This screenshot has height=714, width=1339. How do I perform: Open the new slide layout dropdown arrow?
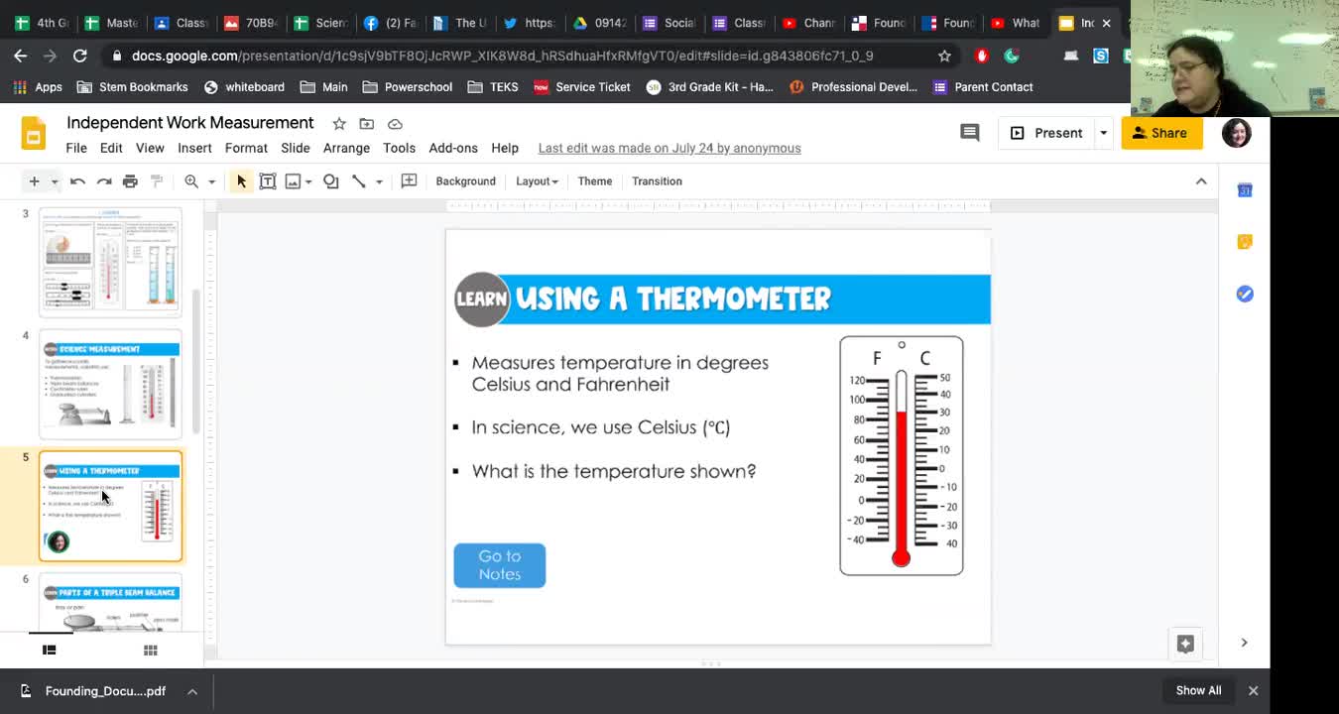pyautogui.click(x=55, y=181)
